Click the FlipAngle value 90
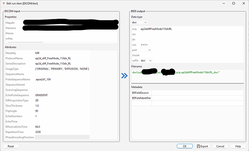This screenshot has height=151, width=249. coord(37,111)
